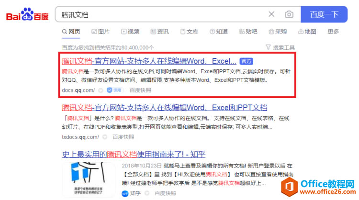
Task: Expand dropdown arrow next to txdocs.qq.com
Action: [105, 137]
